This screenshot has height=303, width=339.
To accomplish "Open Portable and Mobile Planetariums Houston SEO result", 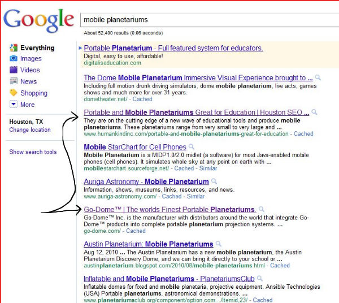I will [197, 112].
